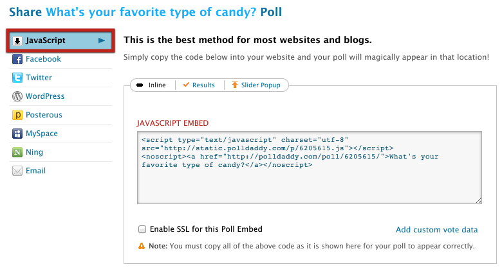Click the Email envelope icon
This screenshot has height=269, width=502.
coord(18,171)
